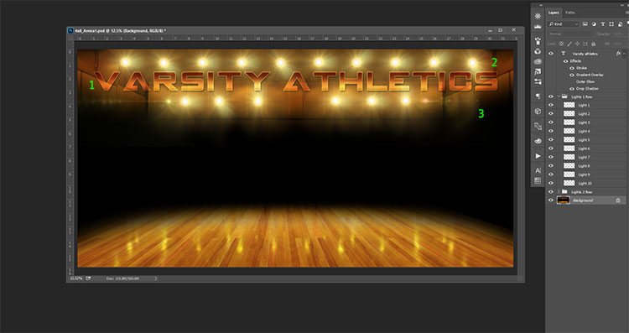Open the layer filter Kind dropdown
The image size is (629, 333).
[564, 24]
